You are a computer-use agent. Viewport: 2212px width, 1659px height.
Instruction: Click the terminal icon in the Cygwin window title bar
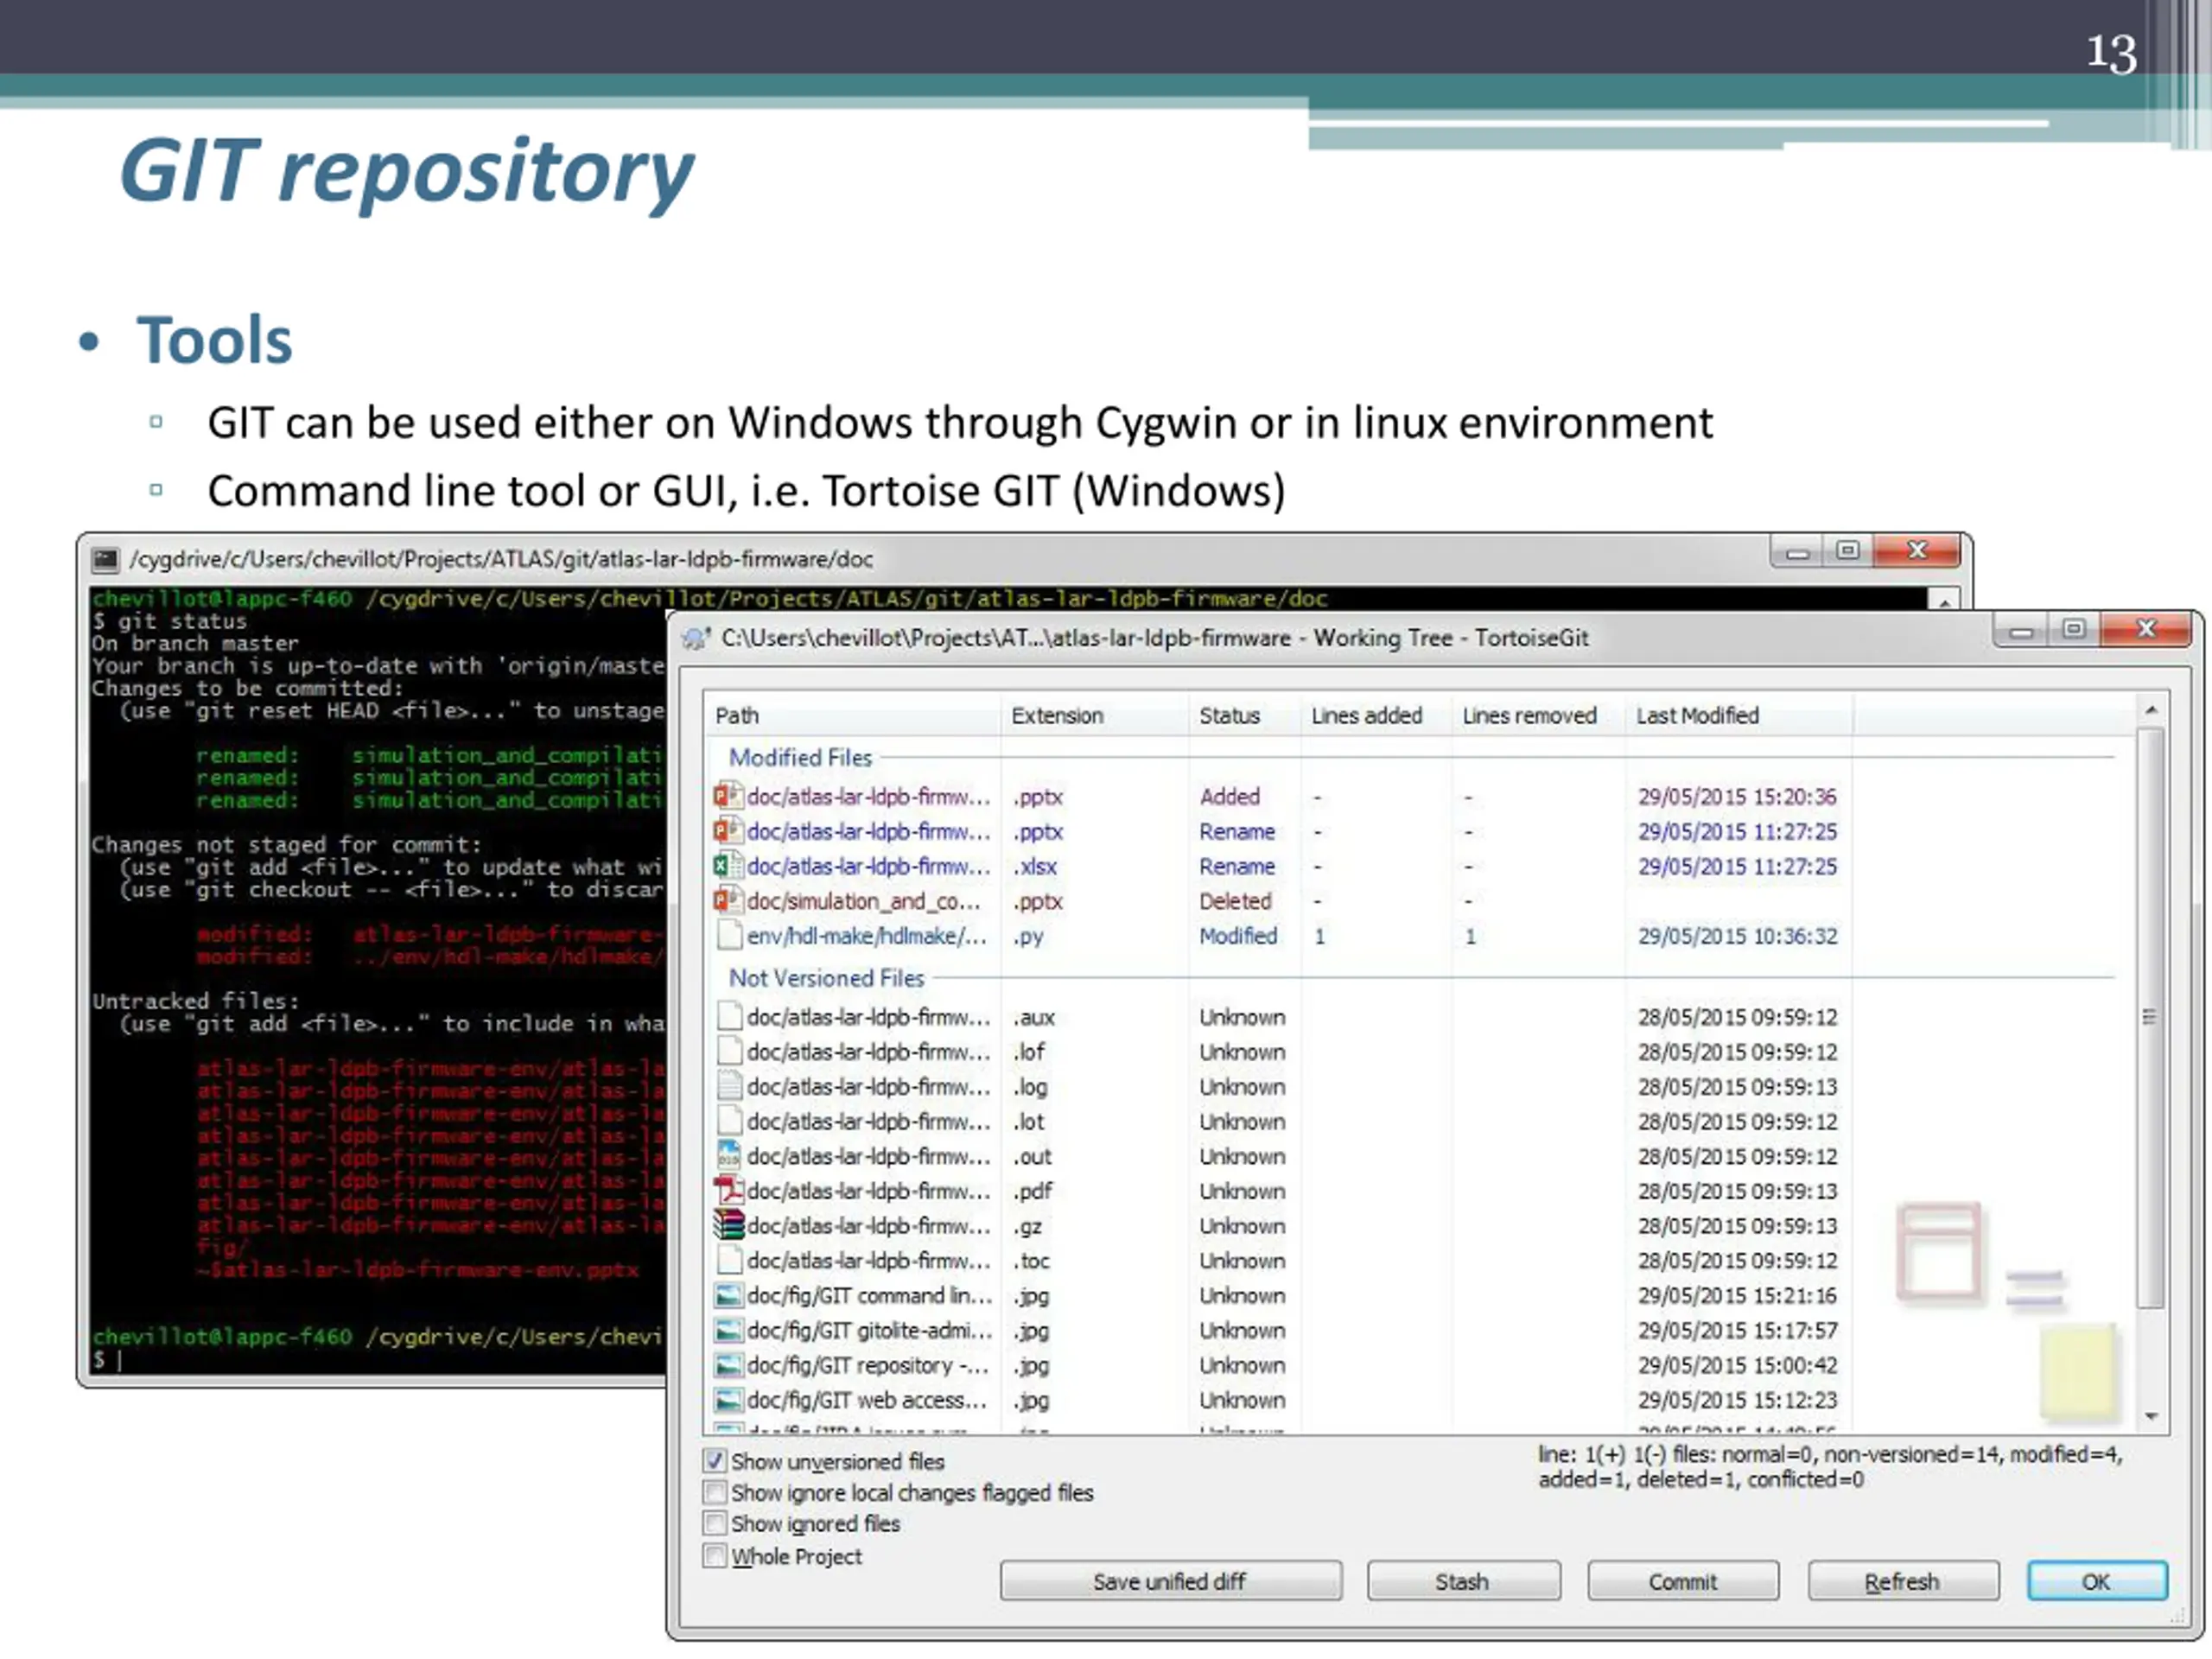[106, 560]
